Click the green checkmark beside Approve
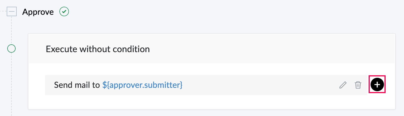 click(64, 12)
